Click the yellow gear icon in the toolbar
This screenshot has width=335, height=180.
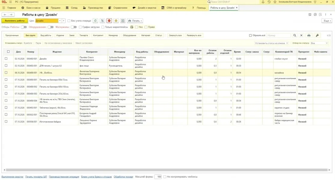click(x=116, y=21)
